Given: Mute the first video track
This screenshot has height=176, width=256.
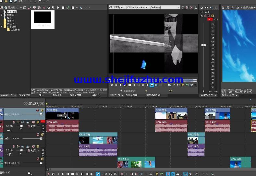Looking at the screenshot, I should 38,110.
